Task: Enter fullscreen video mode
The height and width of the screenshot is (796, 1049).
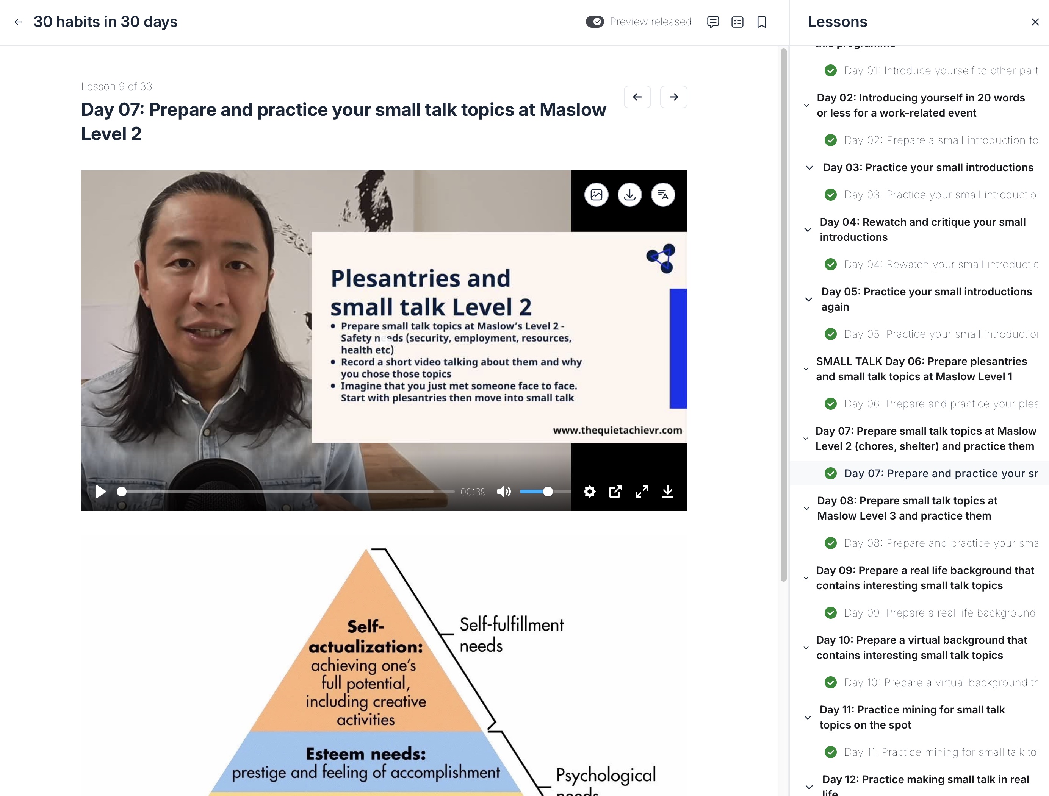Action: point(642,491)
